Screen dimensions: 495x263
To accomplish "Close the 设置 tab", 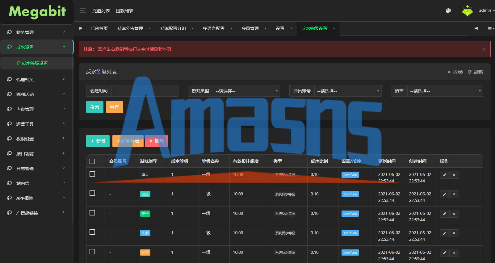I will (291, 28).
